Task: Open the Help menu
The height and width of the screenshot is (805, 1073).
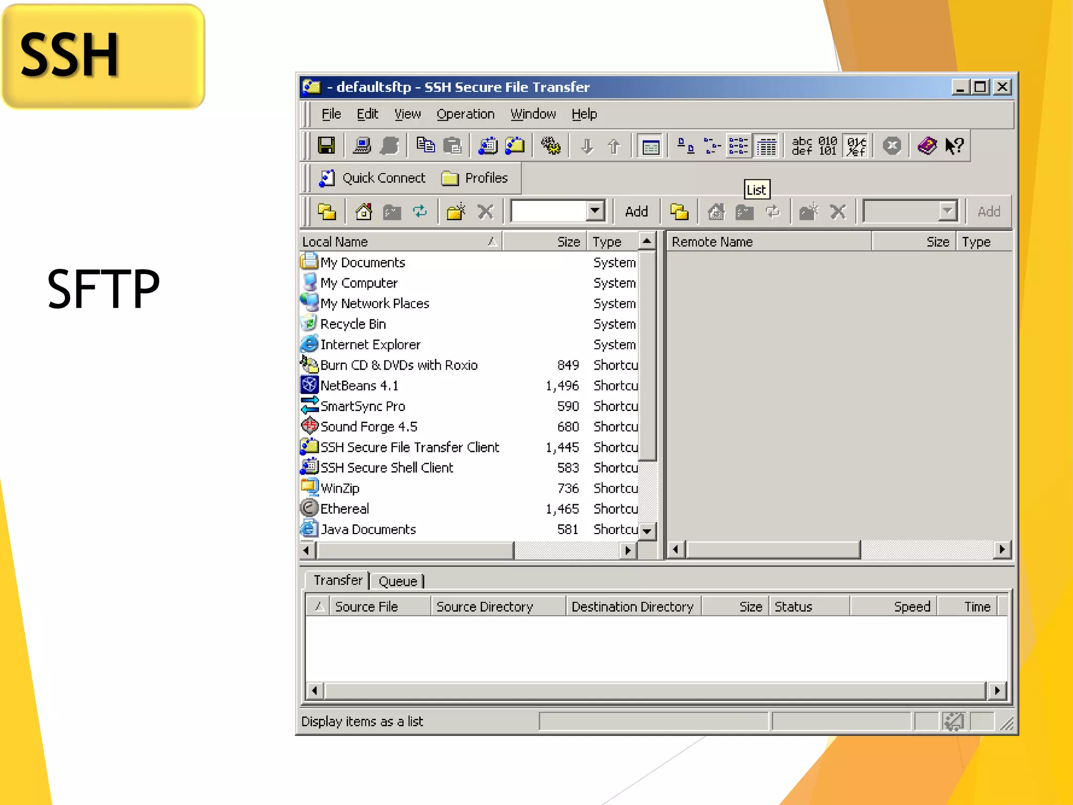Action: pos(584,114)
